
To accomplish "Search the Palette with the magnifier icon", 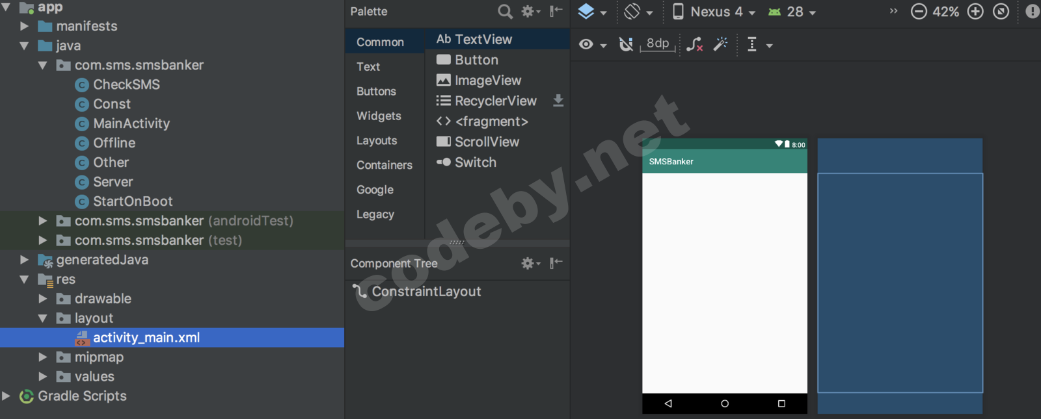I will click(x=505, y=11).
